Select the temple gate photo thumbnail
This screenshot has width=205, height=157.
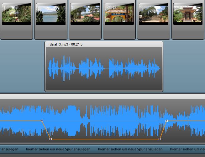click(119, 14)
